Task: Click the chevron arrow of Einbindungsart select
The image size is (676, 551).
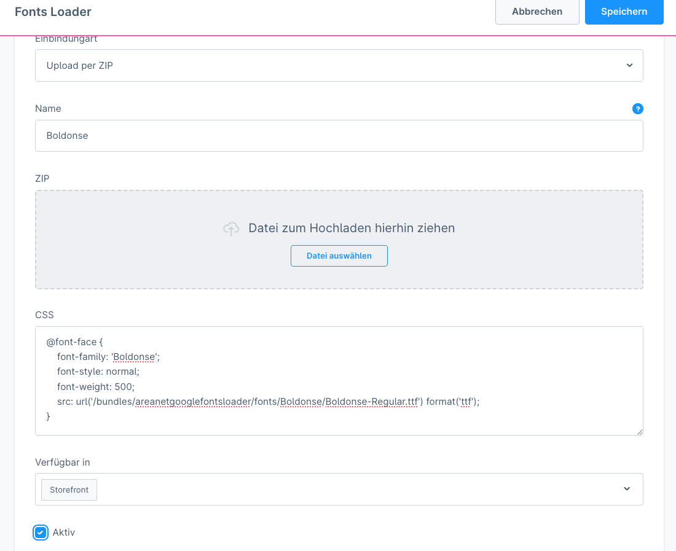Action: (x=629, y=66)
